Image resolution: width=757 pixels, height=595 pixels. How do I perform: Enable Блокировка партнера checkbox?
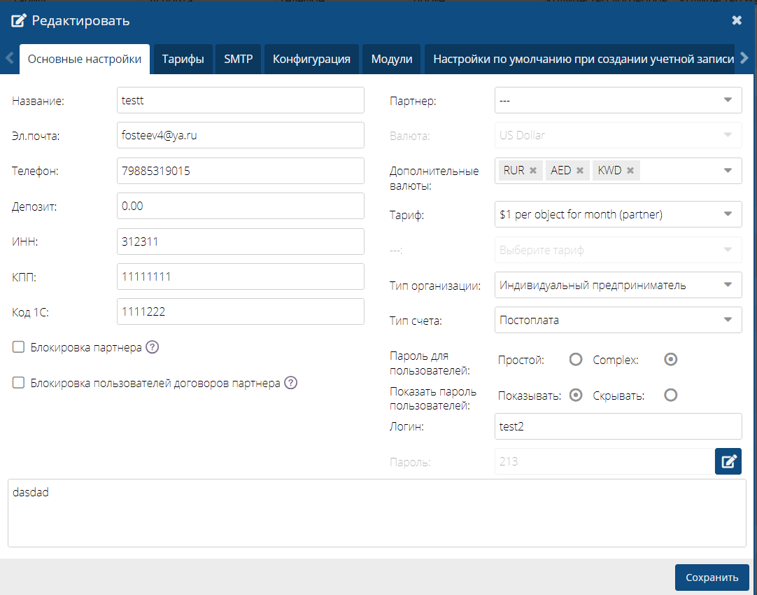pos(18,347)
